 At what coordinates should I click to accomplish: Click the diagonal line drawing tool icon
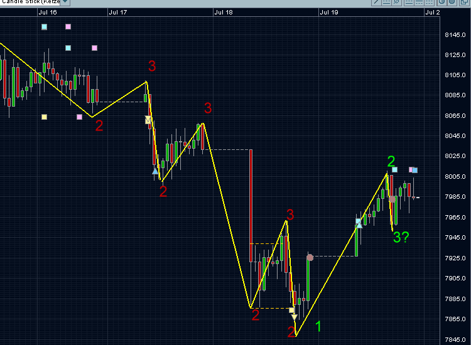point(376,2)
